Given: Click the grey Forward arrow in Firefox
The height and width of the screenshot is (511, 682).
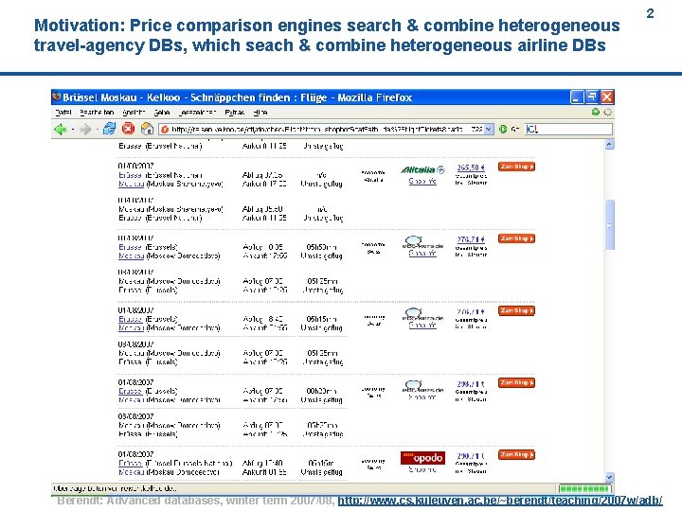Looking at the screenshot, I should tap(85, 129).
